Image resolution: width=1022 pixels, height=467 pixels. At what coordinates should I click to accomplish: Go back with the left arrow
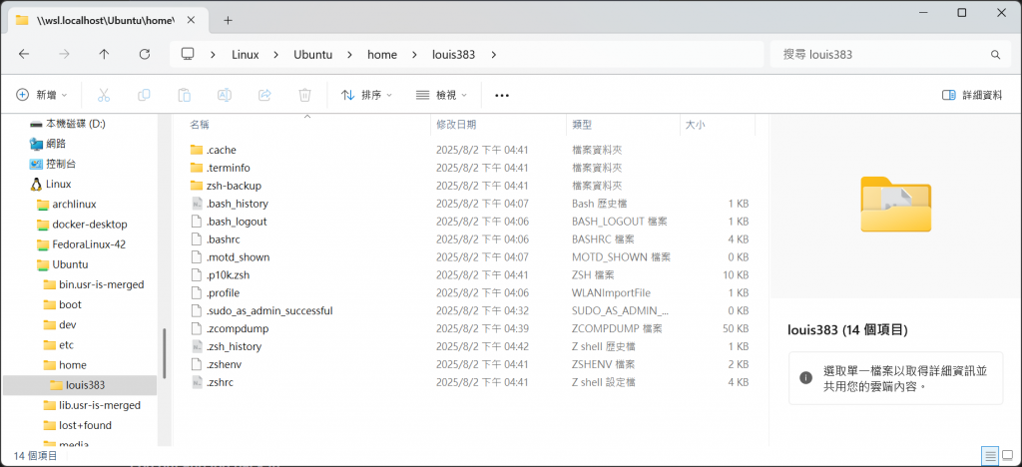tap(24, 55)
